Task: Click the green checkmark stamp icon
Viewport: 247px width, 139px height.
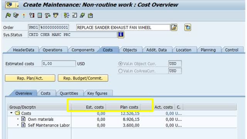Action: (82, 15)
